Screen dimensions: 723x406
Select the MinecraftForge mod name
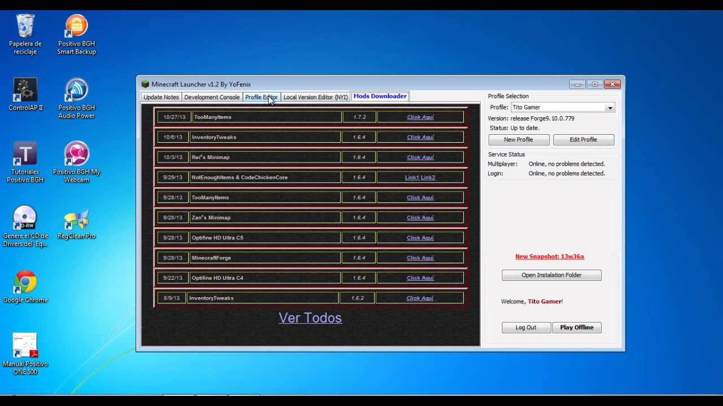211,258
